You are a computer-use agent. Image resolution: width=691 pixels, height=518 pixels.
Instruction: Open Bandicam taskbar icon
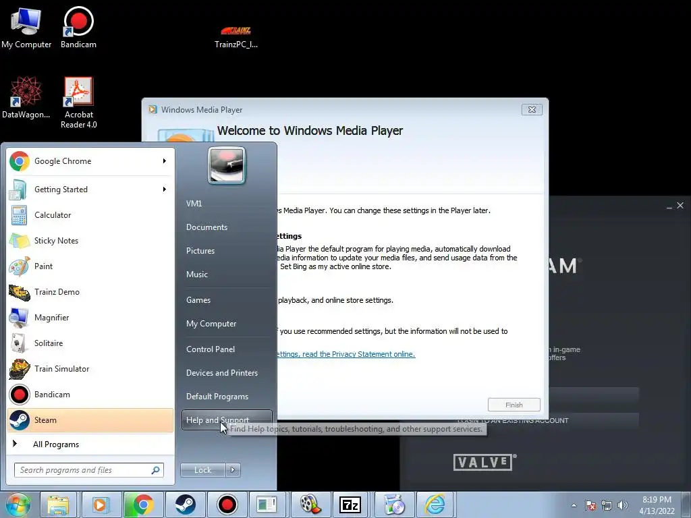[x=227, y=505]
